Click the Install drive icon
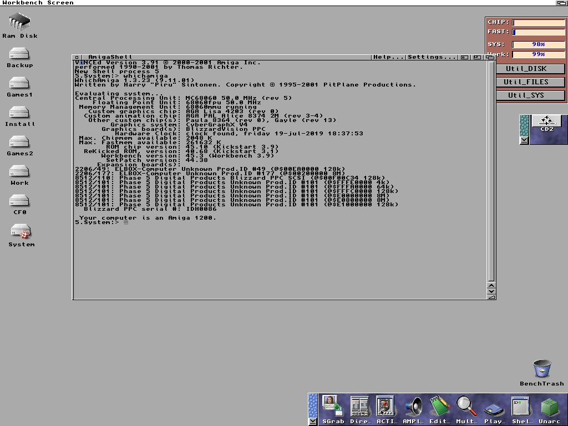 click(x=19, y=116)
